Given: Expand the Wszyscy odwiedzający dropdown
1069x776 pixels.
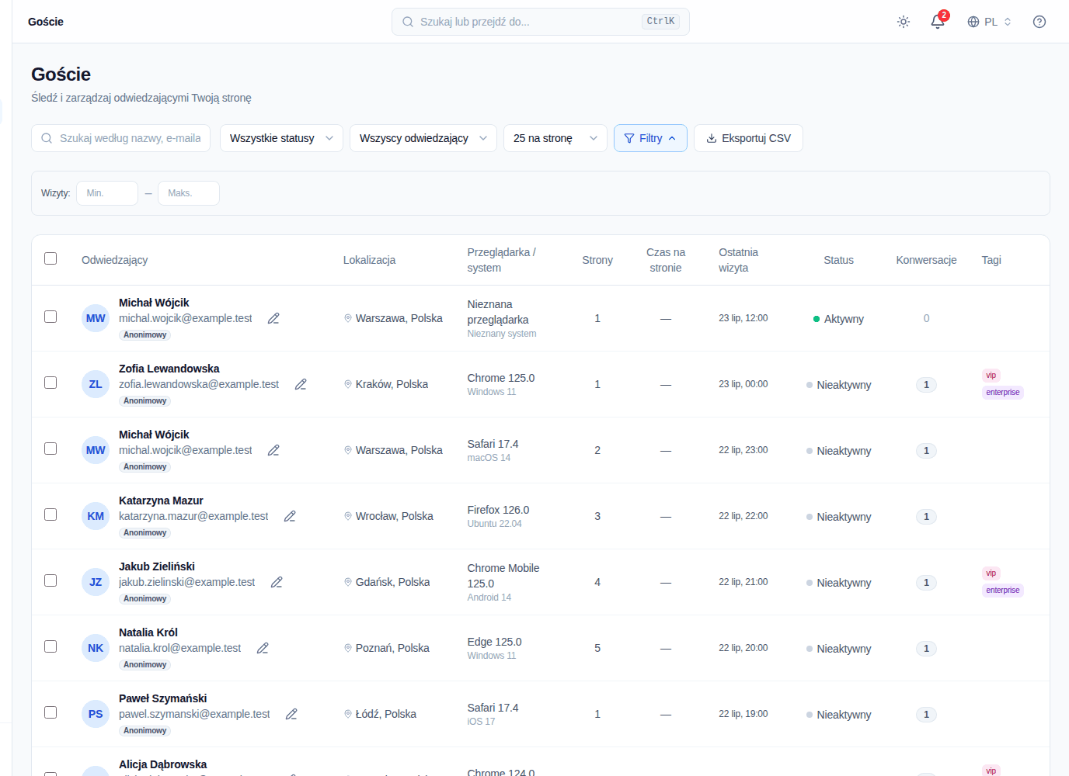Looking at the screenshot, I should point(423,138).
